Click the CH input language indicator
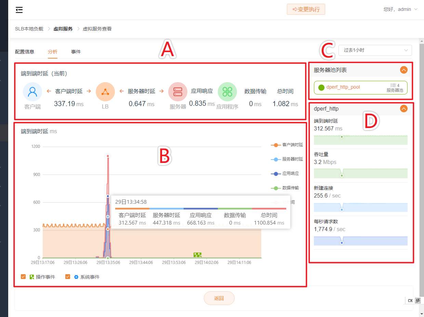This screenshot has height=317, width=424. [410, 301]
